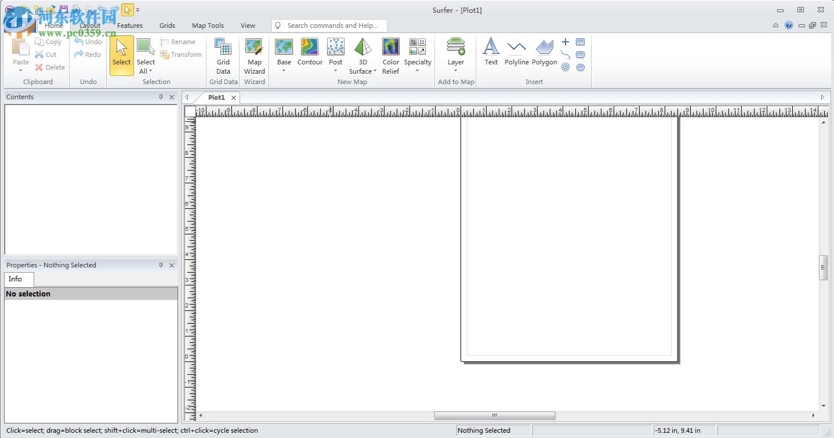The image size is (834, 438).
Task: Click the horizontal scrollbar thumb
Action: 495,415
